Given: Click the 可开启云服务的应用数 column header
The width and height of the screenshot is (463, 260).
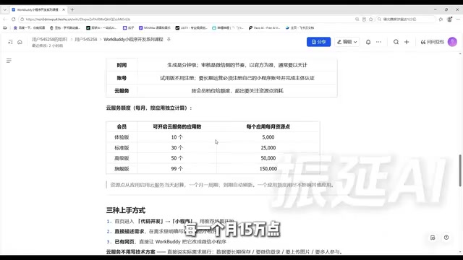Looking at the screenshot, I should 177,127.
